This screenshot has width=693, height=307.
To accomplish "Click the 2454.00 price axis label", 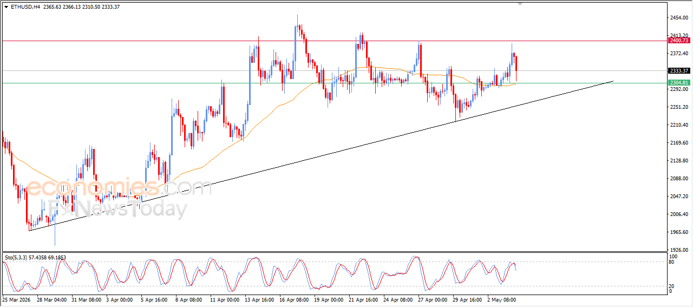I will pos(678,18).
